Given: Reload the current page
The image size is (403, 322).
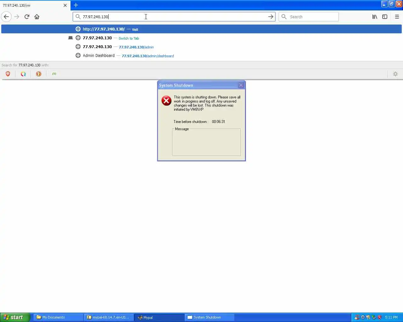Looking at the screenshot, I should tap(27, 17).
